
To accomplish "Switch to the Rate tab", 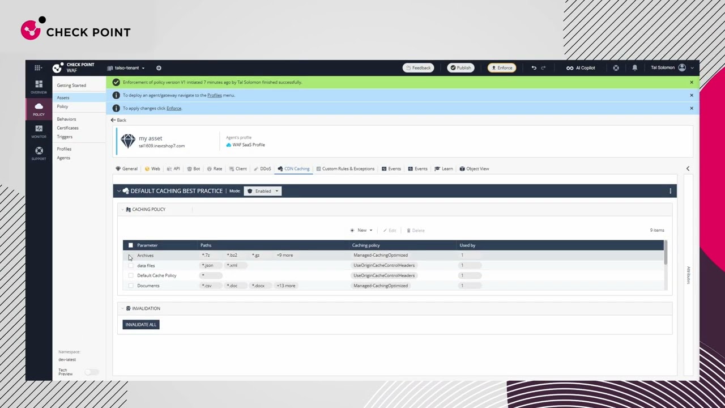I will click(215, 169).
